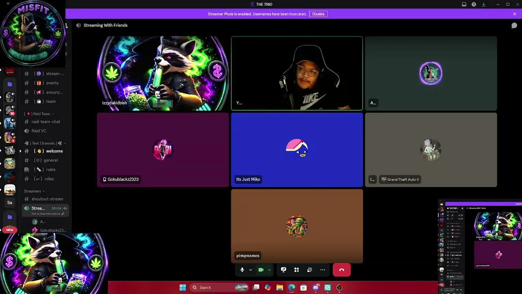This screenshot has height=294, width=522.
Task: Focus the pimpnames participant tile
Action: [297, 226]
